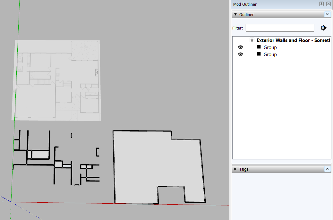Viewport: 333px width, 220px height.
Task: Select Exterior Walls and Floor model entry
Action: (293, 40)
